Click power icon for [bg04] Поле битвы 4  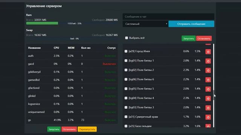[208, 98]
